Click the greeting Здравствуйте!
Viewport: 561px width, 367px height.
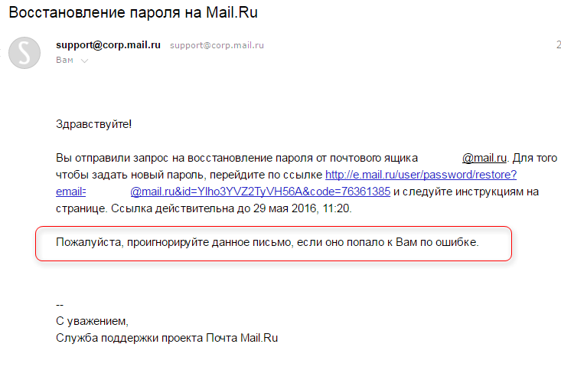coord(93,124)
